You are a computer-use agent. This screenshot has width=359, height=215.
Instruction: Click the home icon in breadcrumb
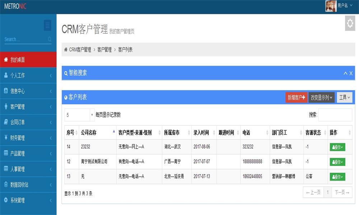[66, 50]
